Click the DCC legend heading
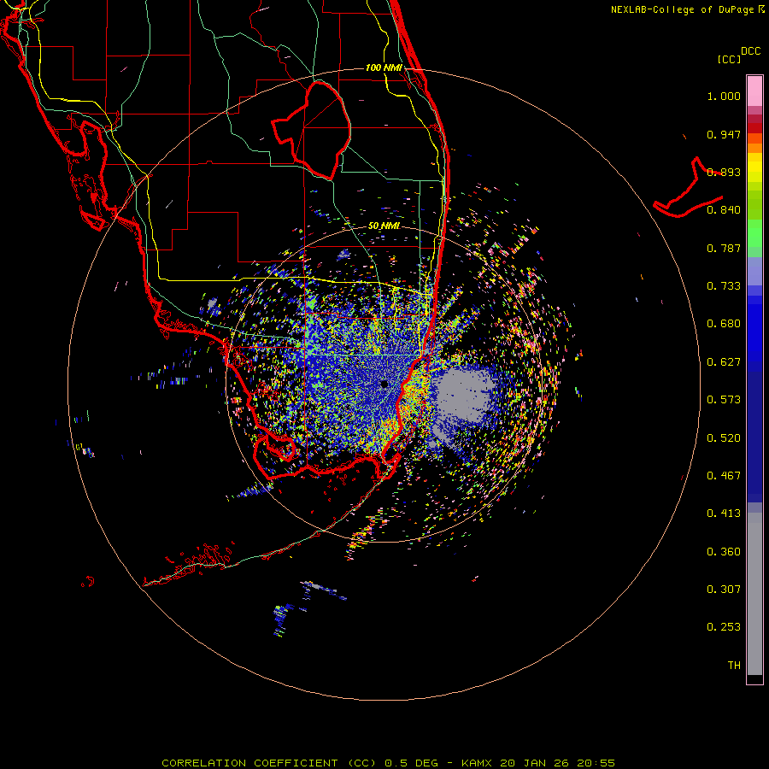Screen dimensions: 769x769 751,51
